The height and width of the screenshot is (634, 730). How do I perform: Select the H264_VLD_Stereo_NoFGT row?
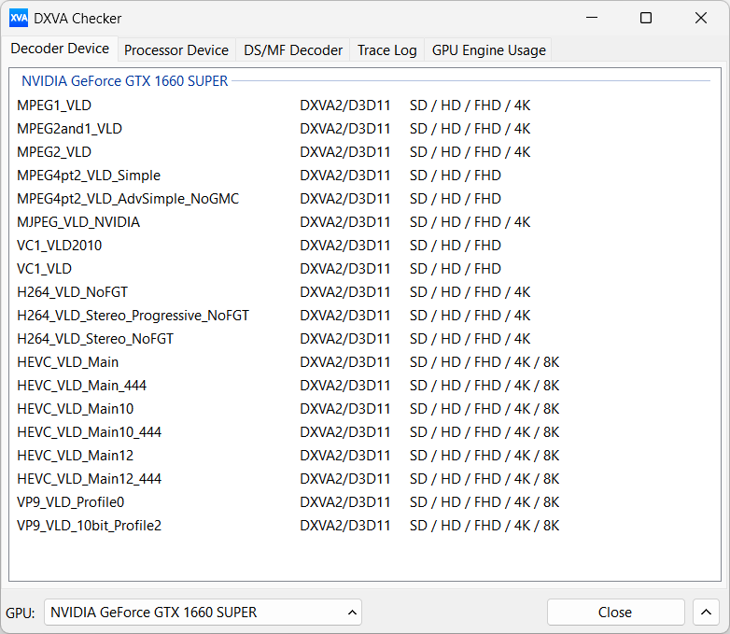pos(365,339)
